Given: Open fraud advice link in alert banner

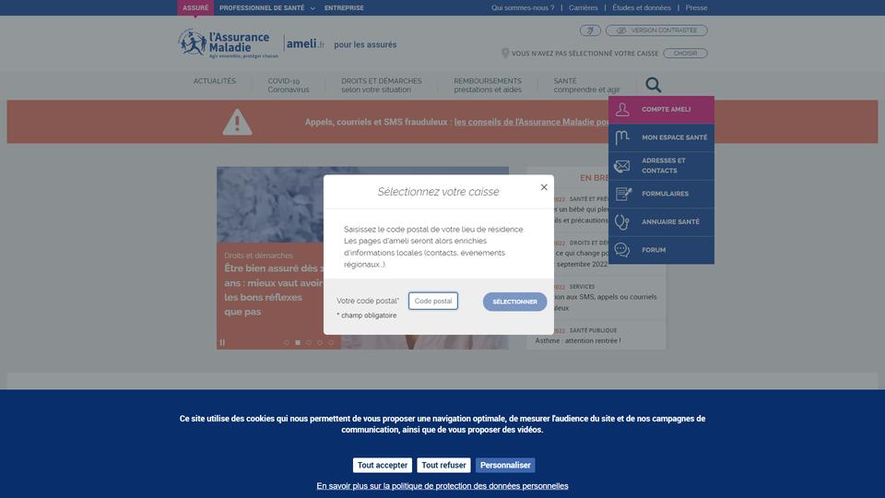Looking at the screenshot, I should pyautogui.click(x=531, y=122).
